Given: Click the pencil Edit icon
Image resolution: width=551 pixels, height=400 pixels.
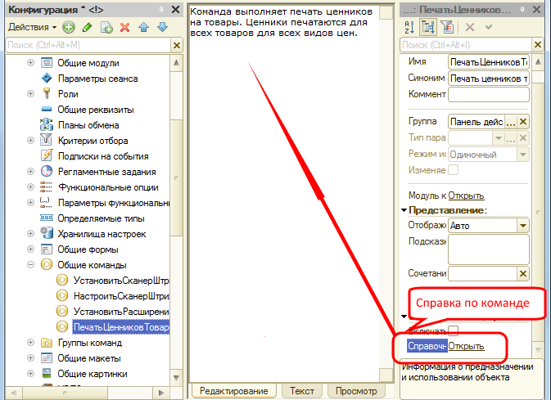Looking at the screenshot, I should (x=87, y=27).
